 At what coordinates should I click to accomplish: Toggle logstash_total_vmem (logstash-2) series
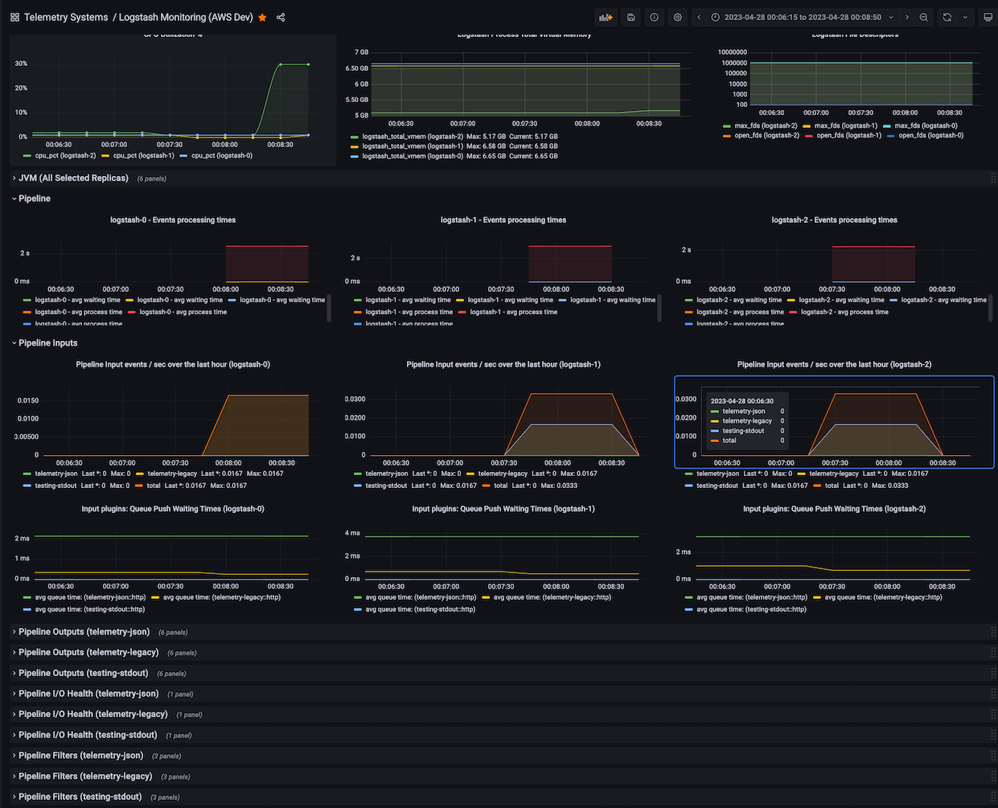pyautogui.click(x=413, y=137)
